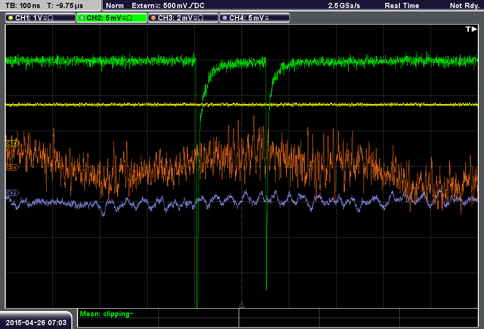484x329 pixels.
Task: Select the CH2: 5 mV channel tab
Action: 112,18
